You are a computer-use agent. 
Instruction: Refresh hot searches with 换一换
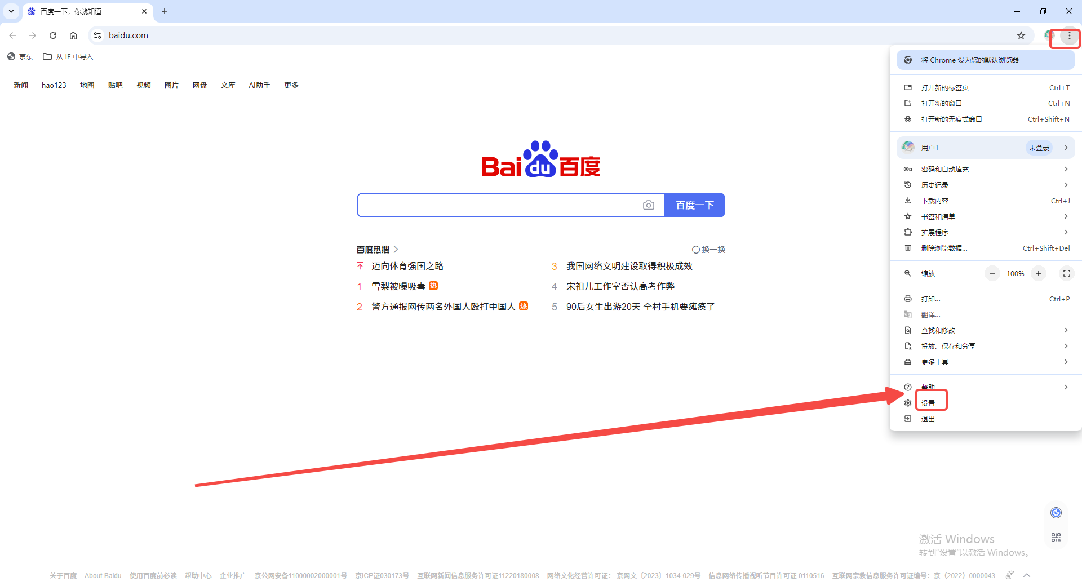point(709,250)
